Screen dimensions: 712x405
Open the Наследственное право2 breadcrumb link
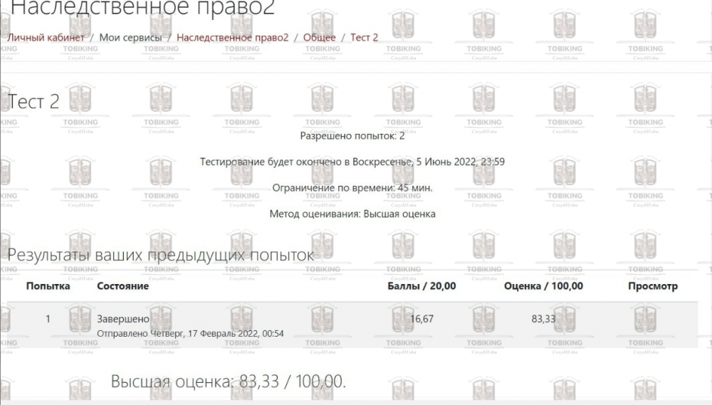(233, 37)
